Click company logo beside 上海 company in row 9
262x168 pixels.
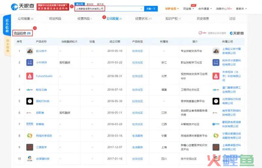[x=216, y=147]
